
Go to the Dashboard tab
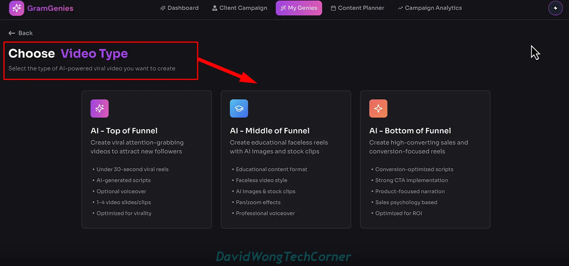pyautogui.click(x=179, y=8)
